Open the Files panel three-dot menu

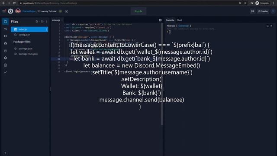(46, 22)
